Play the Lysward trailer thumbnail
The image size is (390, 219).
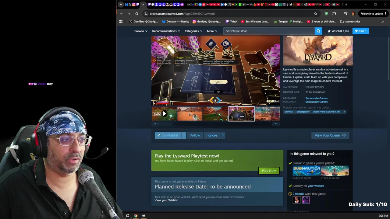click(x=164, y=113)
